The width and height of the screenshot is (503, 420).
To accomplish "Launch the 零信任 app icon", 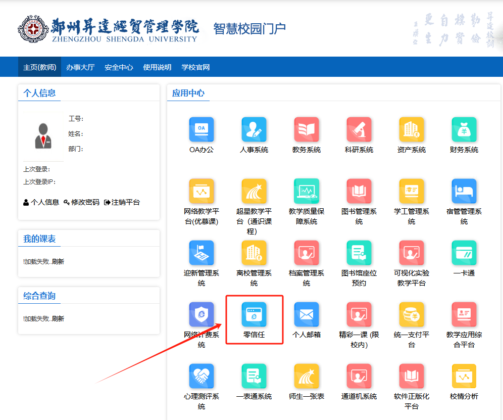I will (x=254, y=314).
